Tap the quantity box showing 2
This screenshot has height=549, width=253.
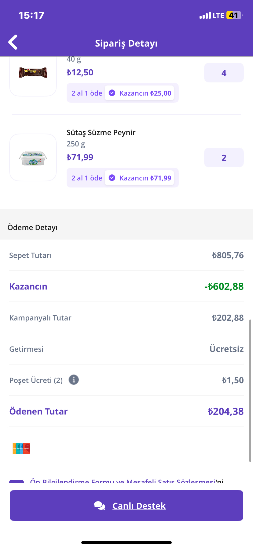(x=224, y=157)
